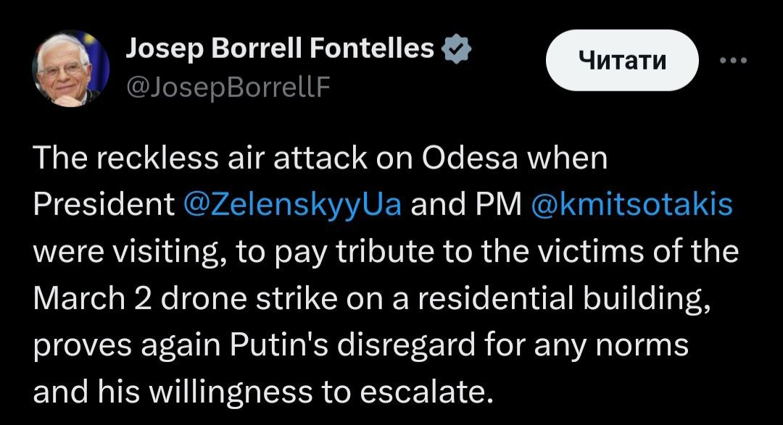The height and width of the screenshot is (425, 783).
Task: Click the "proves again" text in the tweet
Action: pyautogui.click(x=126, y=346)
